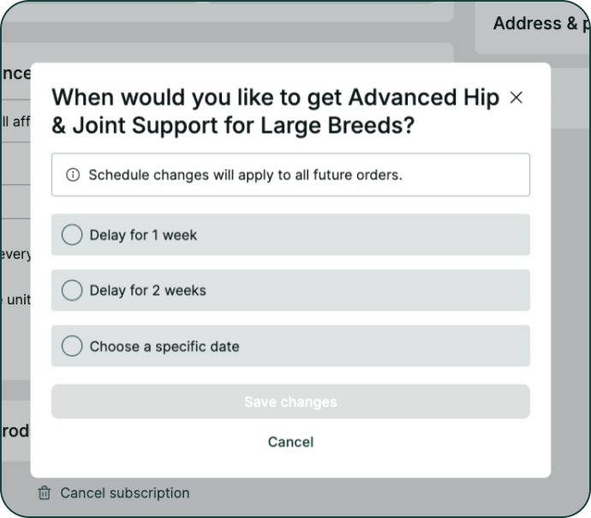
Task: Click the dialog title about Advanced Hip & Joint Support
Action: click(x=275, y=111)
